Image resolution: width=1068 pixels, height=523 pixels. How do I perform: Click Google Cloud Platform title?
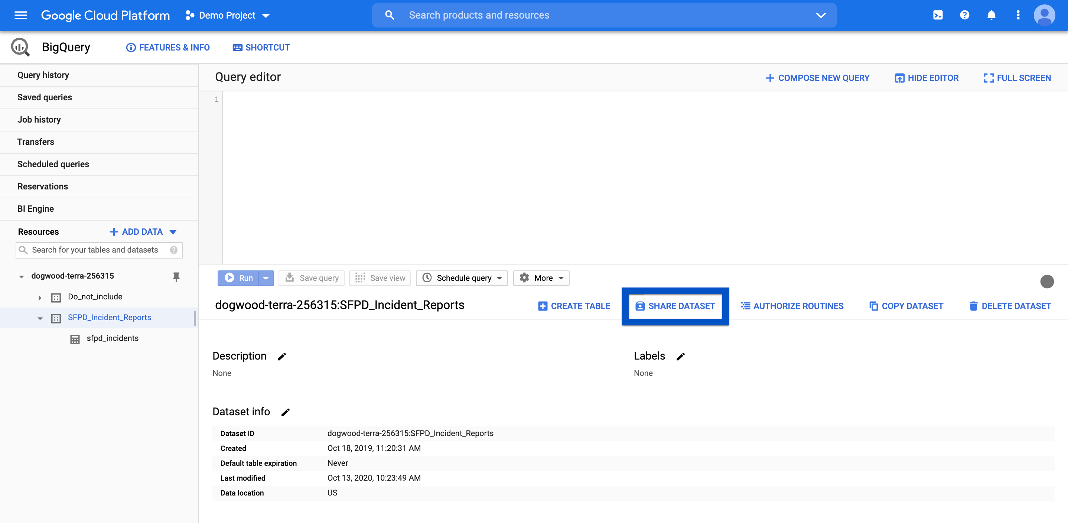click(105, 15)
